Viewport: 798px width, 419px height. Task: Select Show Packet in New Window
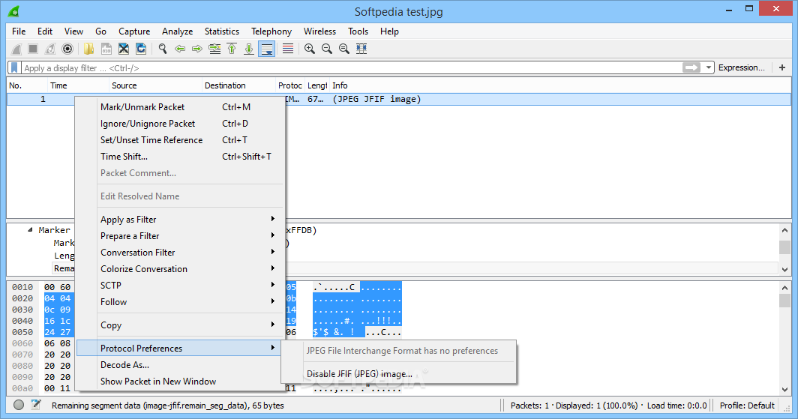point(179,382)
